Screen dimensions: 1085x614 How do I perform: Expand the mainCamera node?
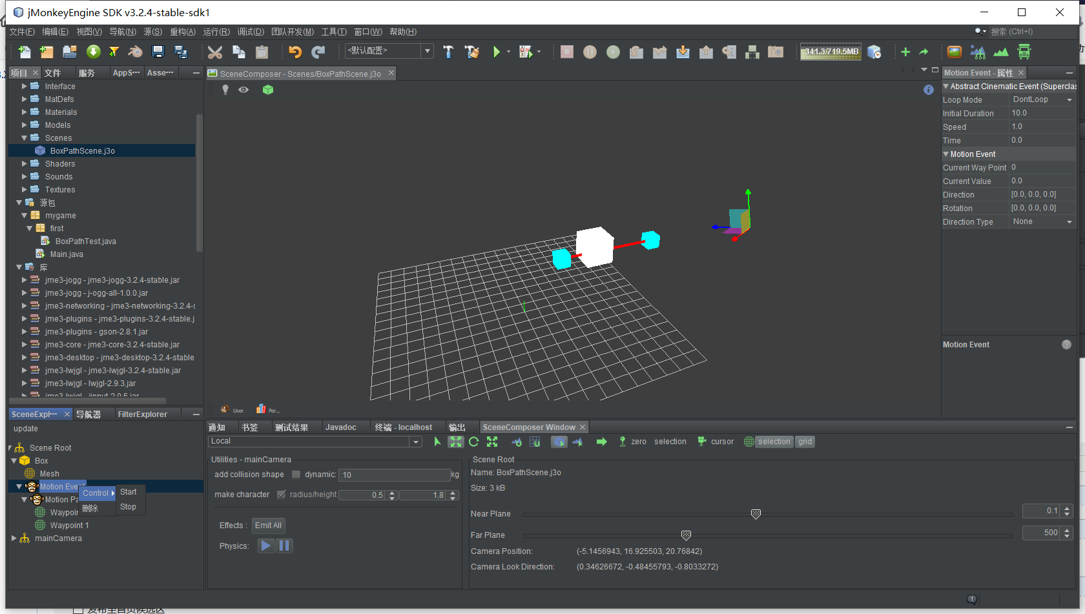(x=14, y=538)
